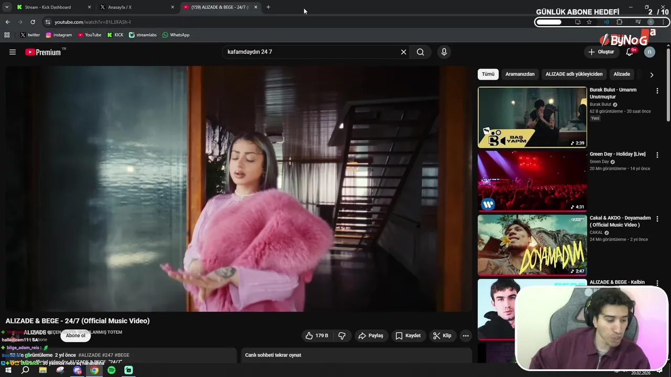Open Spotify from the taskbar
The height and width of the screenshot is (377, 671).
point(111,370)
